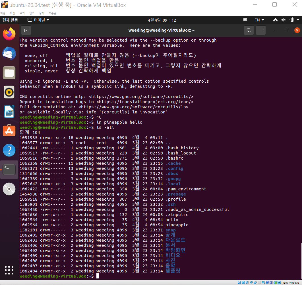Click VirtualBox audio status icon
Image resolution: width=302 pixels, height=285 pixels.
[x=247, y=282]
